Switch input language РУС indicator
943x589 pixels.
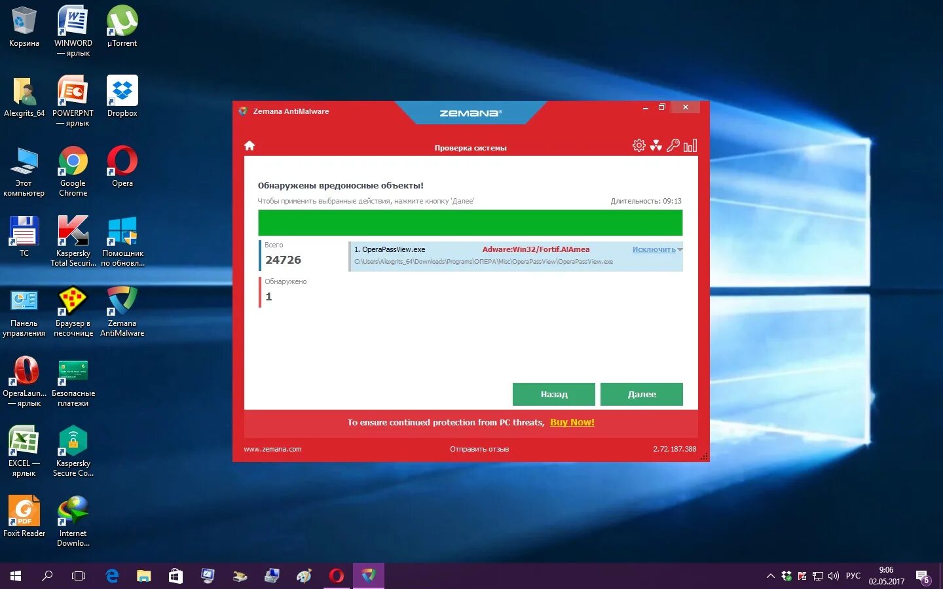[853, 576]
